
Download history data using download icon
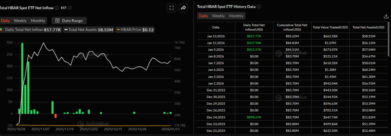[x=386, y=16]
